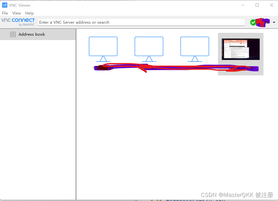Click the VNC Connect by RealVNC logo

(18, 22)
